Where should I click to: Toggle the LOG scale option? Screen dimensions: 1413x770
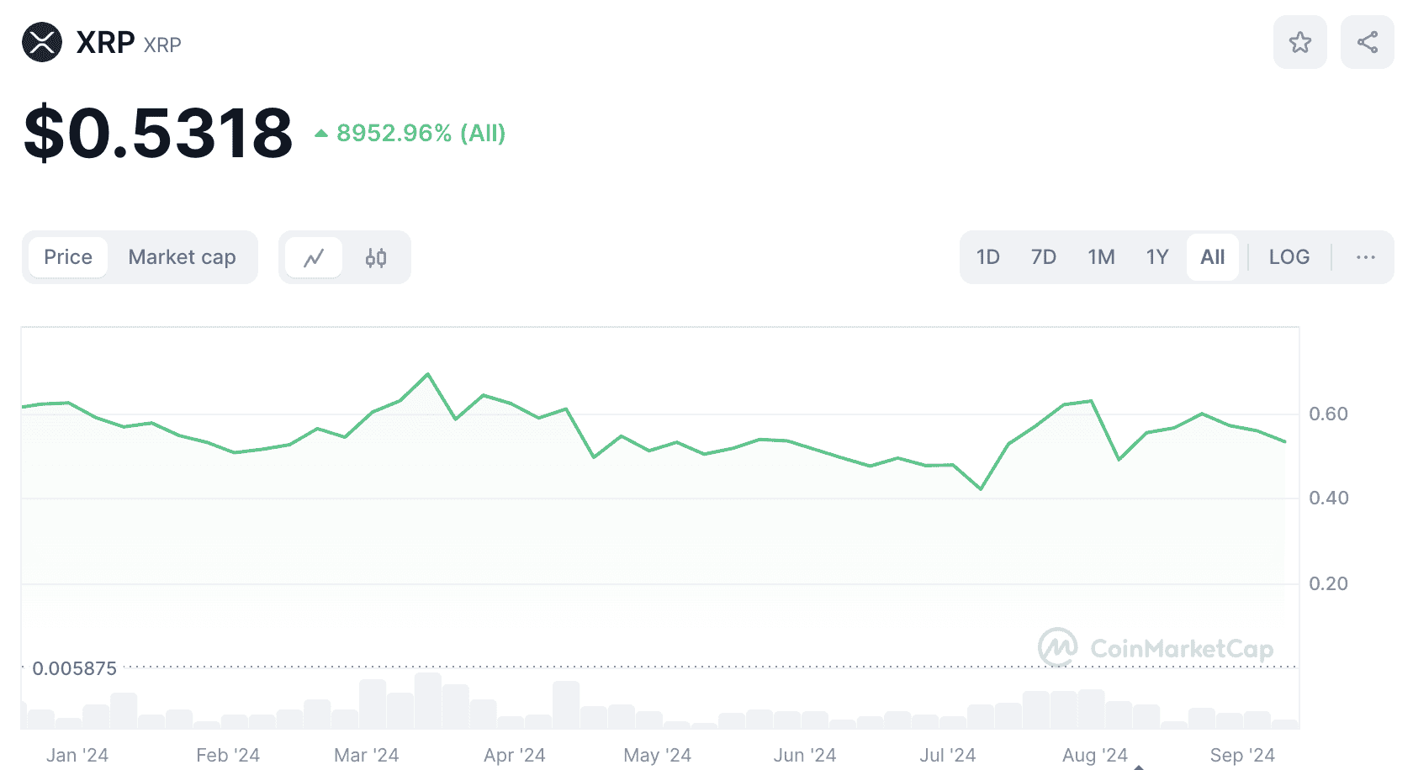coord(1289,257)
